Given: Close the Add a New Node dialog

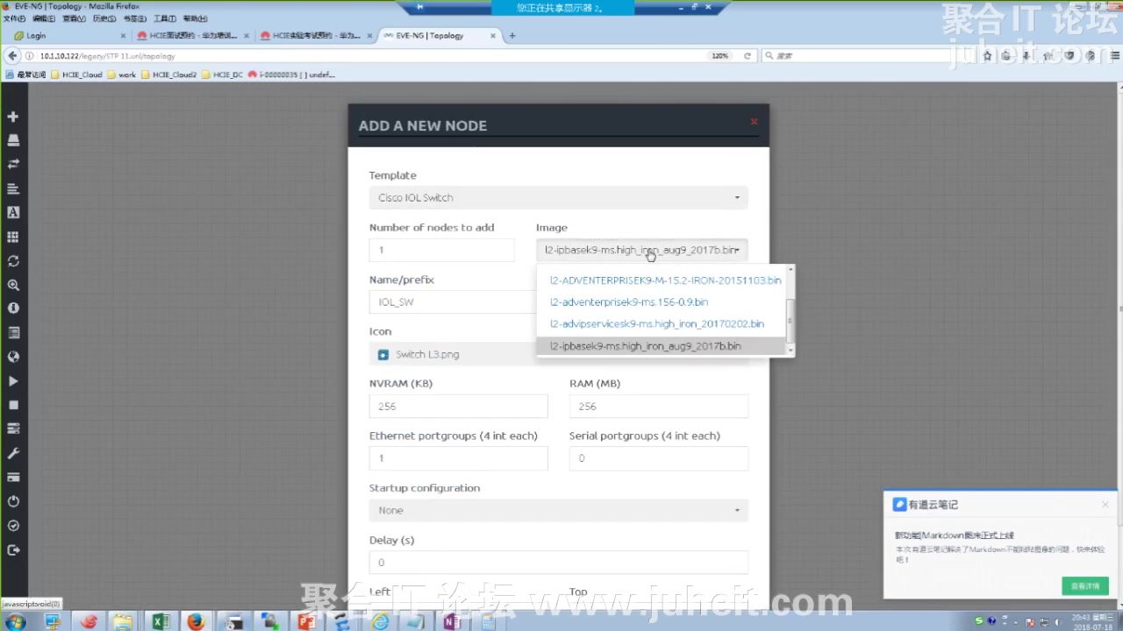Looking at the screenshot, I should click(x=754, y=121).
